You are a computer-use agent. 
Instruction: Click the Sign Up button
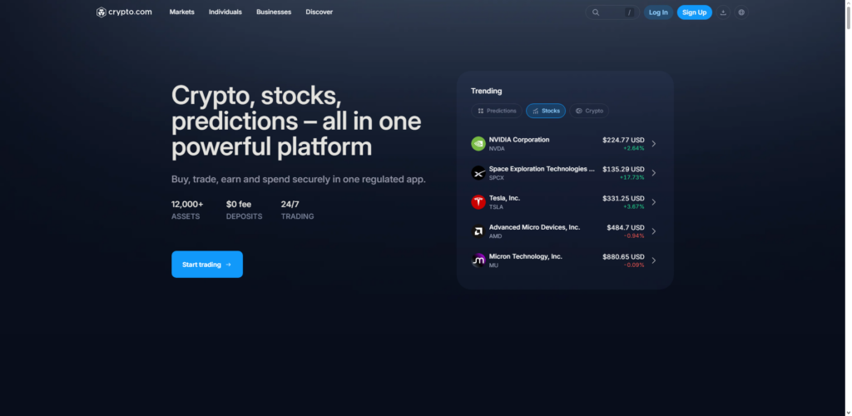coord(695,12)
